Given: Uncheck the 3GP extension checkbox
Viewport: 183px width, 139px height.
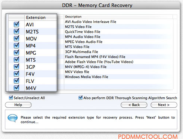Looking at the screenshot, I should click(x=16, y=67).
